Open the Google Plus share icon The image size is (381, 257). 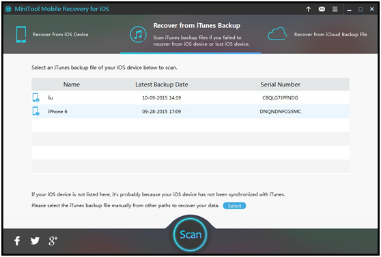[x=53, y=241]
